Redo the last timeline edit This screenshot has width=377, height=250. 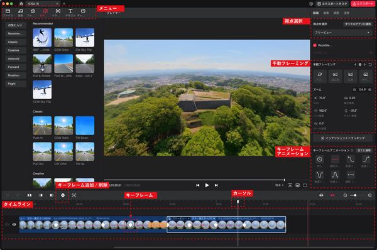[x=18, y=195]
